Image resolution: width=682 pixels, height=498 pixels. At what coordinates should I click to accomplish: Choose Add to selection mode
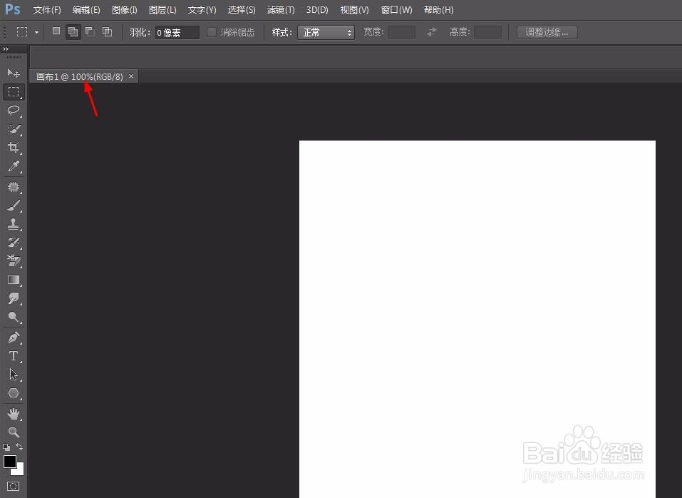point(73,32)
